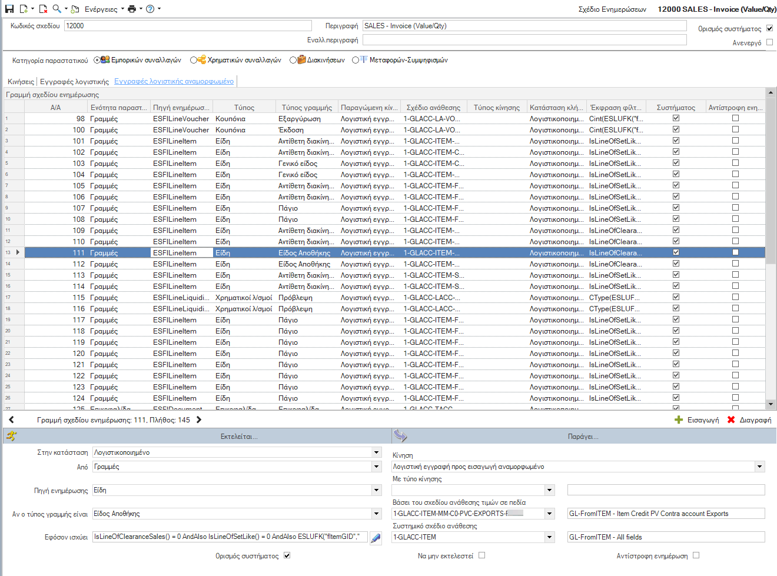The width and height of the screenshot is (777, 576).
Task: Click the magnifier Search icon
Action: point(57,9)
